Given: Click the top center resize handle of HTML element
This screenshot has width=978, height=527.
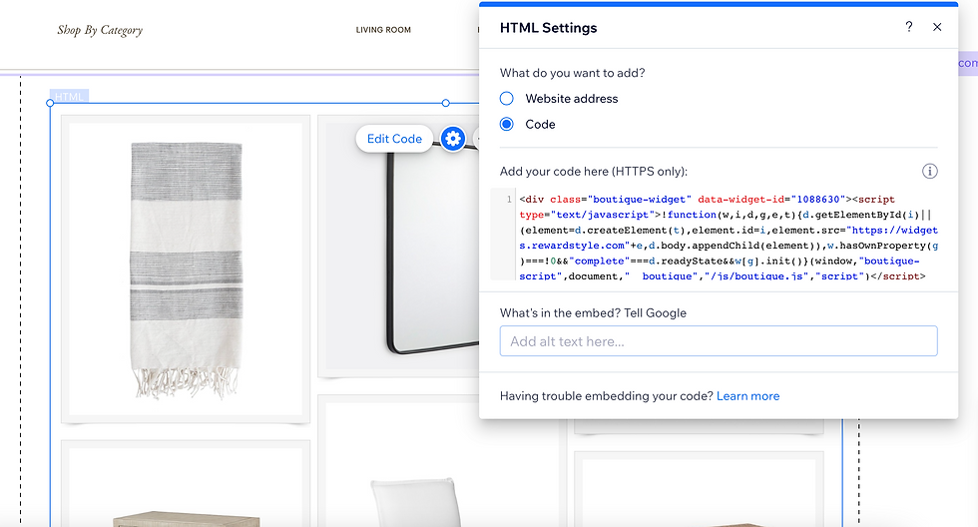Looking at the screenshot, I should coord(445,103).
